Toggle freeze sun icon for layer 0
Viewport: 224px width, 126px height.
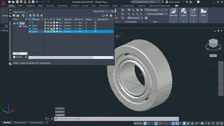(x=48, y=22)
